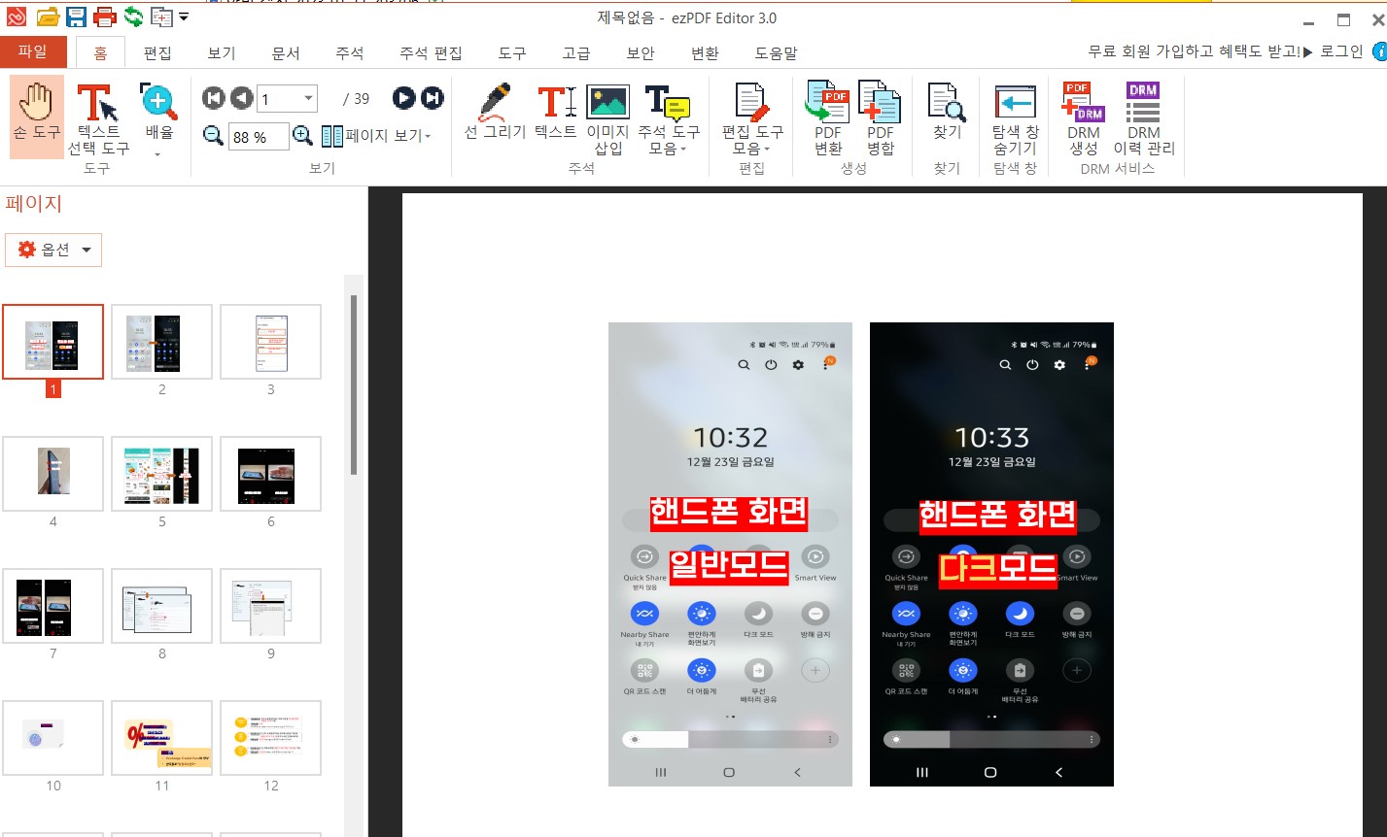
Task: Toggle 탐색 창 숨기기 navigation pane
Action: coord(1015,119)
